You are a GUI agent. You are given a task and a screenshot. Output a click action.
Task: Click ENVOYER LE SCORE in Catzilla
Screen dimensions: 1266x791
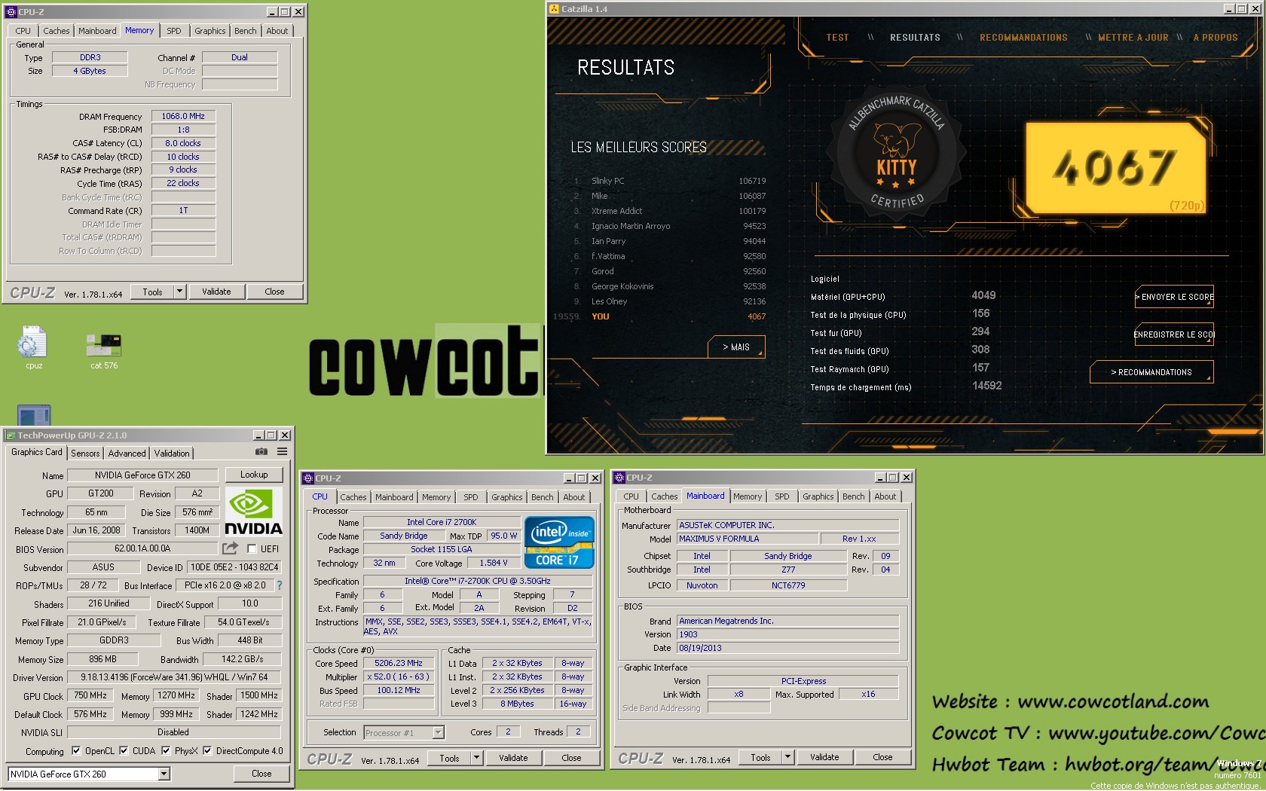[x=1174, y=297]
